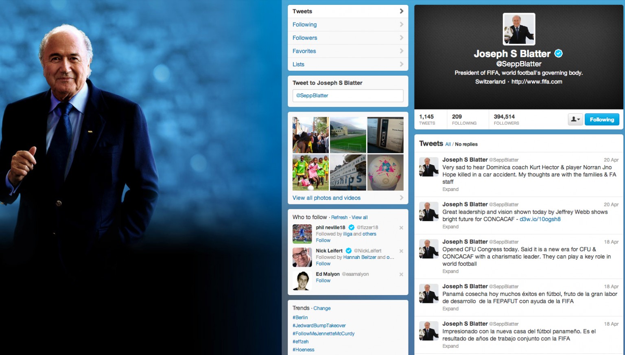Open the Followers sidebar tab
Image resolution: width=625 pixels, height=355 pixels.
point(348,38)
